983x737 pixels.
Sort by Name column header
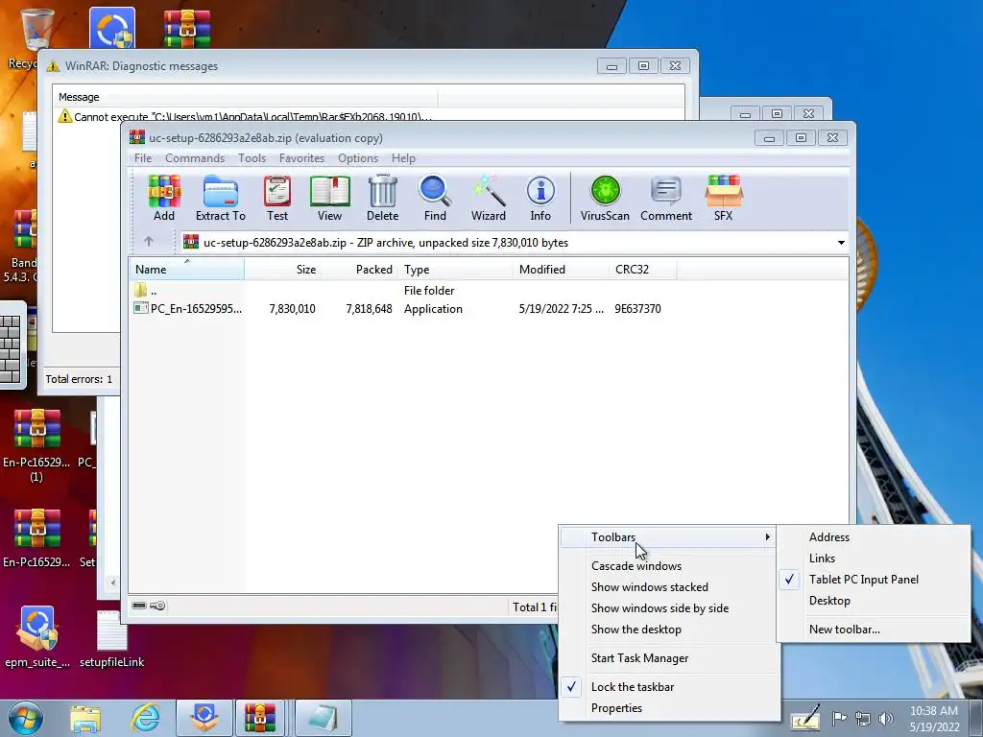187,270
